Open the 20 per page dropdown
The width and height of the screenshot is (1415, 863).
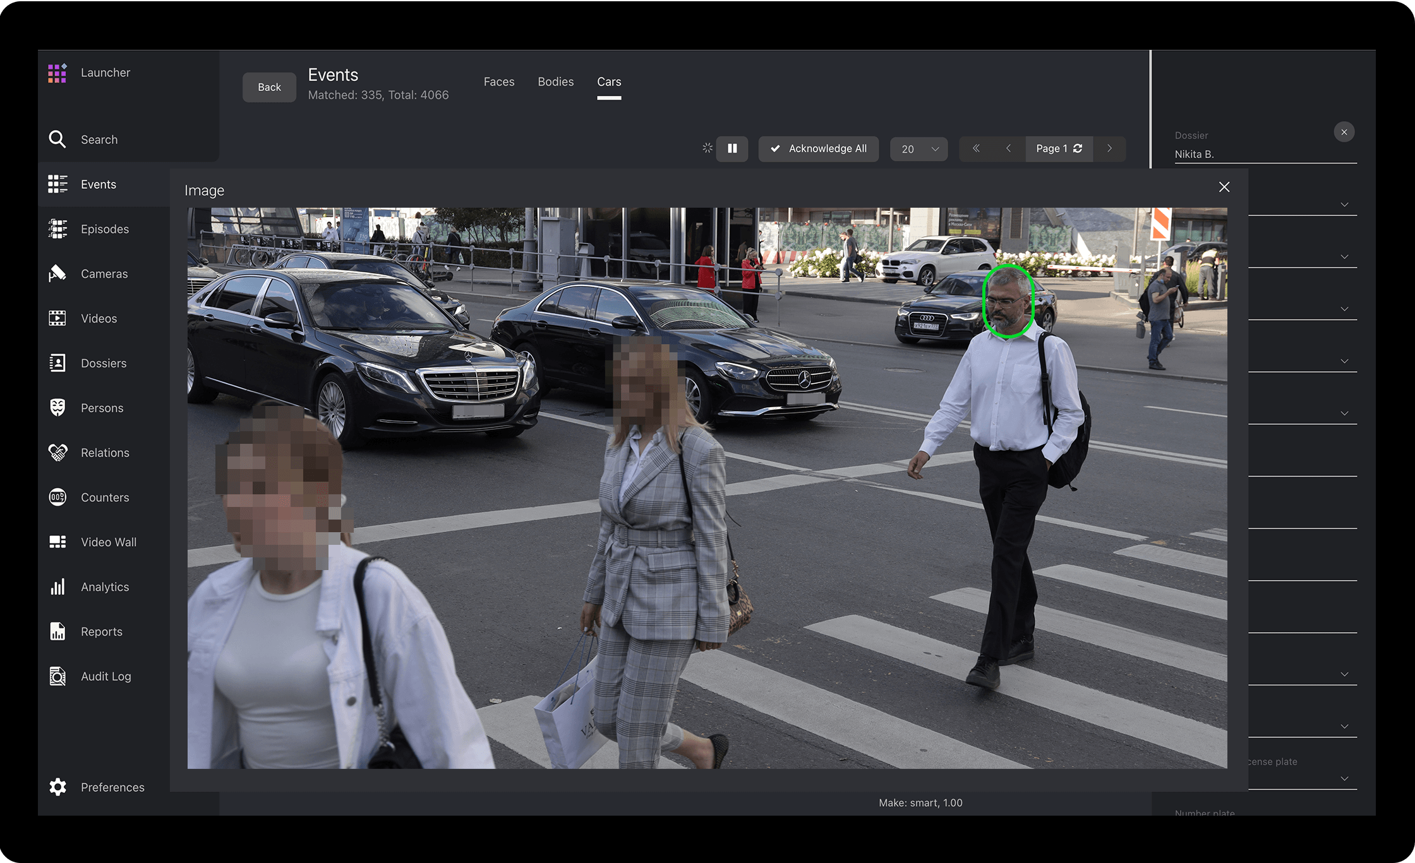click(919, 149)
